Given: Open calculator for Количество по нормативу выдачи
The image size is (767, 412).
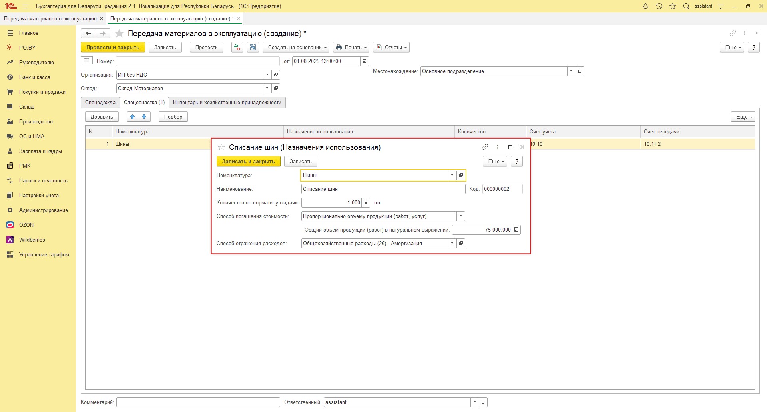Looking at the screenshot, I should pyautogui.click(x=365, y=202).
